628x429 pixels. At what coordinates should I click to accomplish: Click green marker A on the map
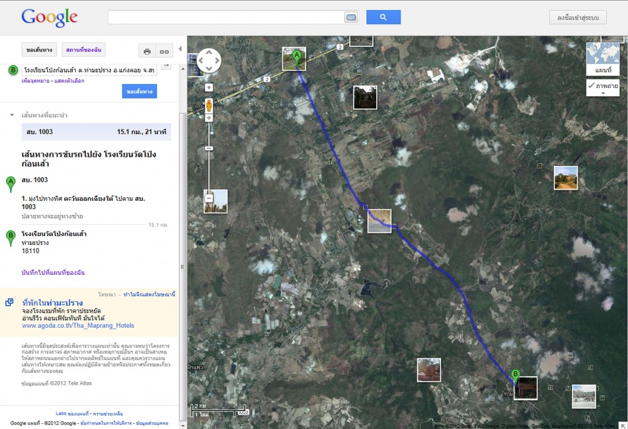pos(297,57)
